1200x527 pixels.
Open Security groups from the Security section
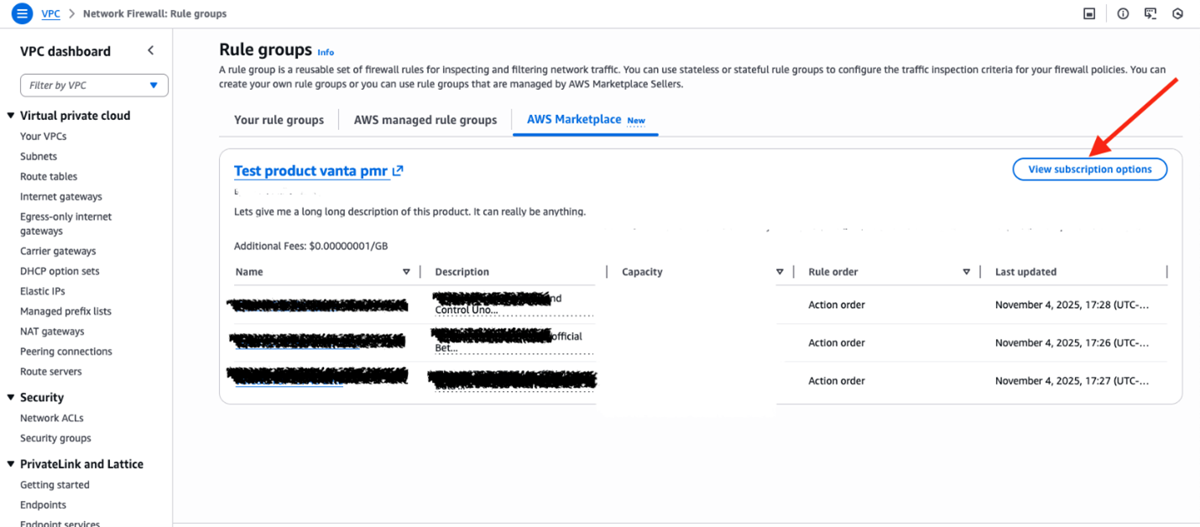55,437
